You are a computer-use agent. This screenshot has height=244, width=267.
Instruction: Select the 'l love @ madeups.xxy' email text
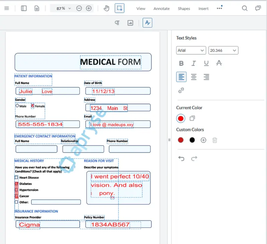112,125
